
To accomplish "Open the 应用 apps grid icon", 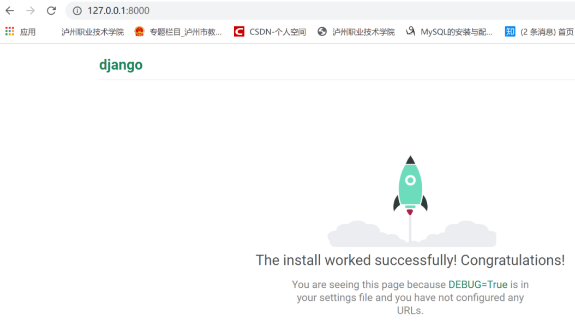I will click(x=9, y=31).
